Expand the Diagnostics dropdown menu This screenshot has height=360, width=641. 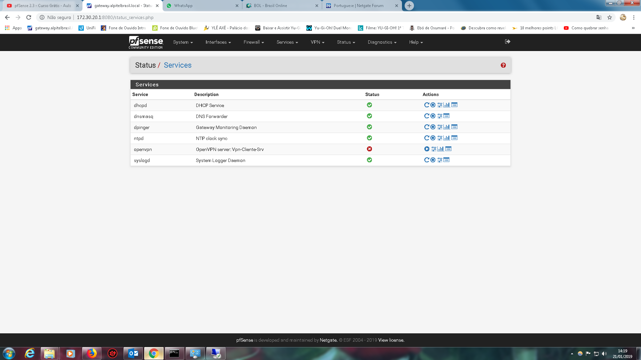click(382, 42)
